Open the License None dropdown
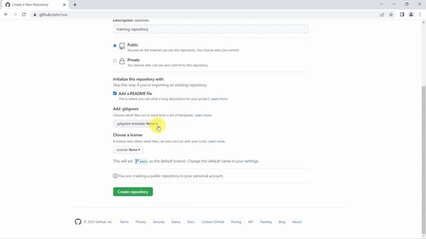Screen dimensions: 426x239 click(128, 149)
